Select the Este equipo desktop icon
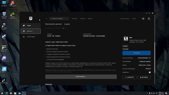Screen dimensions: 169x95 (x=4, y=3)
